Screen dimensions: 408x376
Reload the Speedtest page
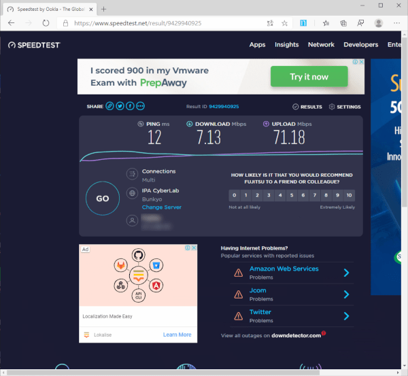click(46, 23)
